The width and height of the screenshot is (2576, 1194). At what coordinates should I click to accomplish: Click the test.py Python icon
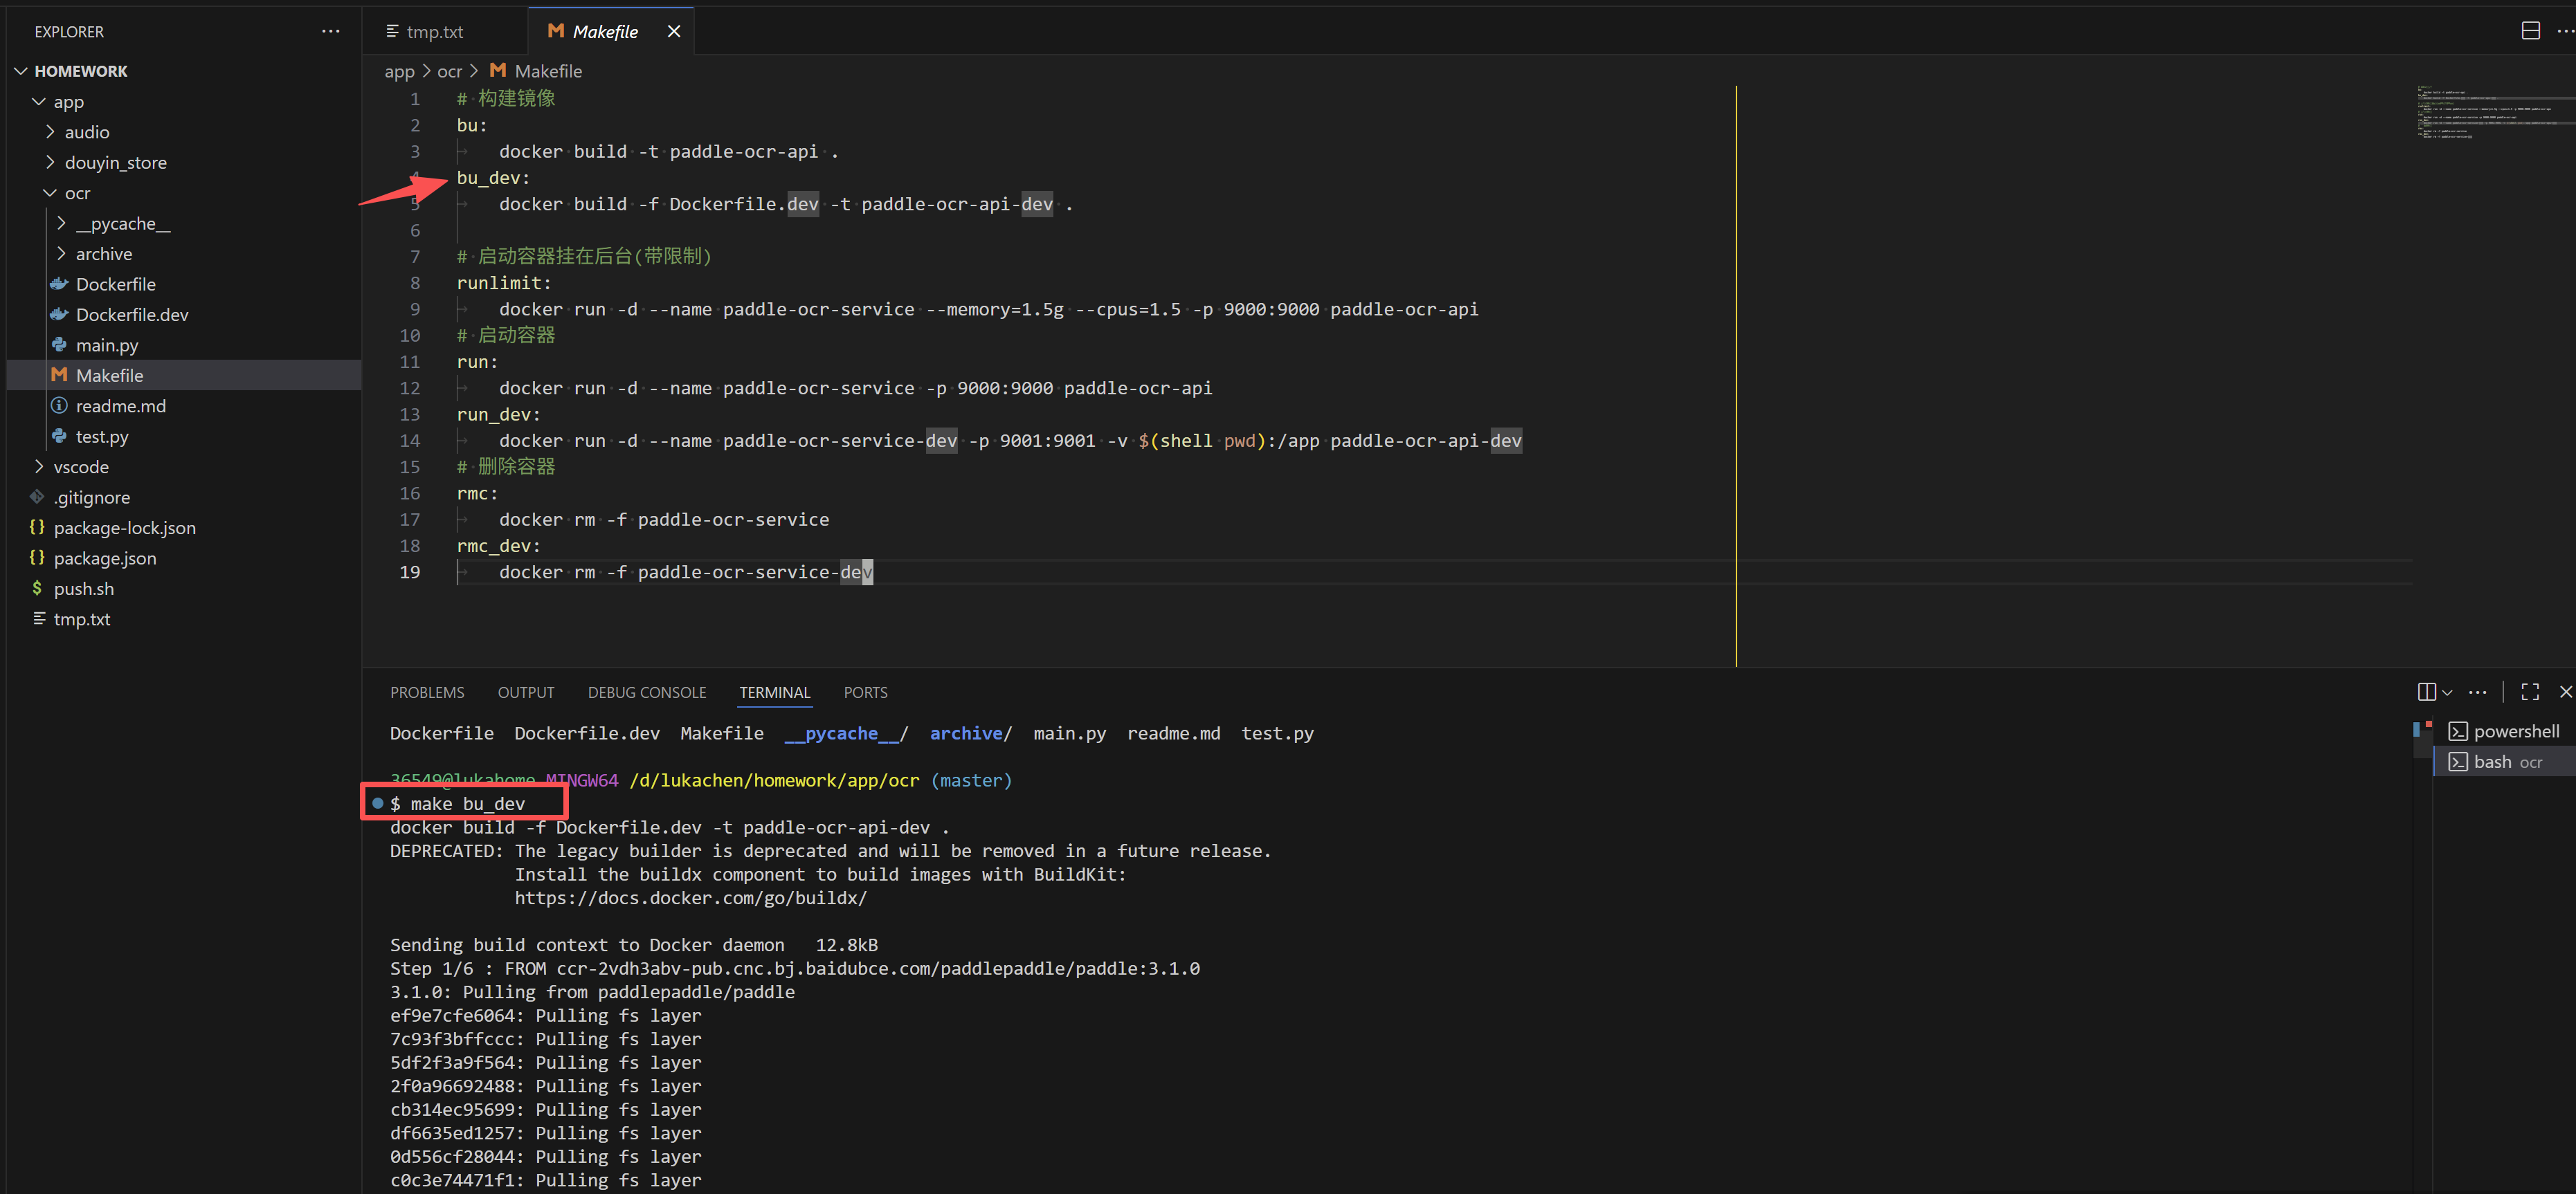click(x=59, y=436)
